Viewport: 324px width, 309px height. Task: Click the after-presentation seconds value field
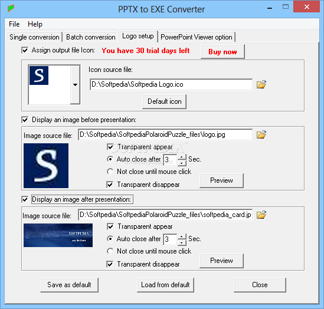170,239
